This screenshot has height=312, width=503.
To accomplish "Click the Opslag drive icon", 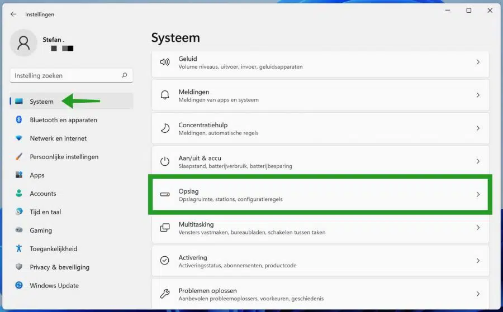I will pos(165,194).
